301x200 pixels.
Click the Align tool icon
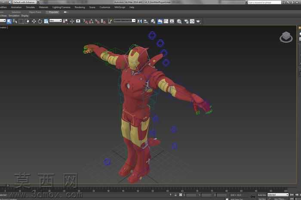tap(146, 22)
